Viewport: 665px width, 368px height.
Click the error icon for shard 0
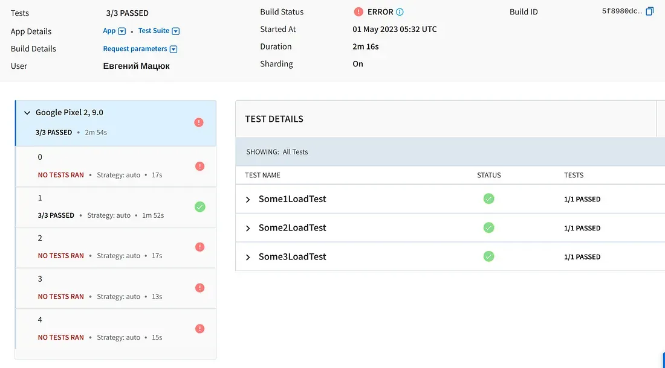coord(199,167)
